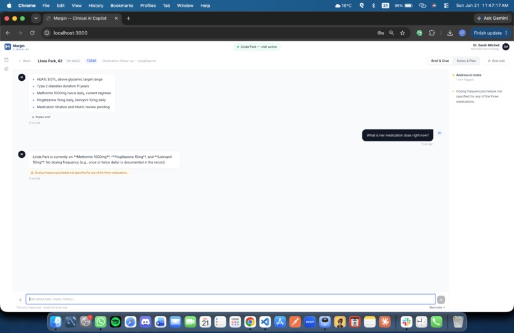Select the Address in notes header
This screenshot has width=514, height=333.
tap(469, 75)
